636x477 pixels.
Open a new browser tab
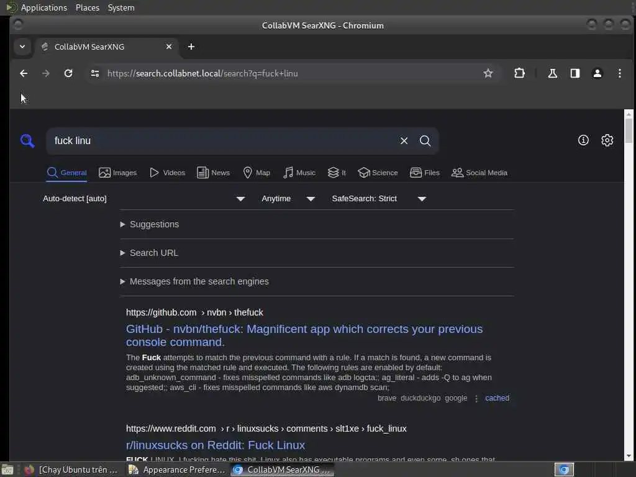[191, 47]
